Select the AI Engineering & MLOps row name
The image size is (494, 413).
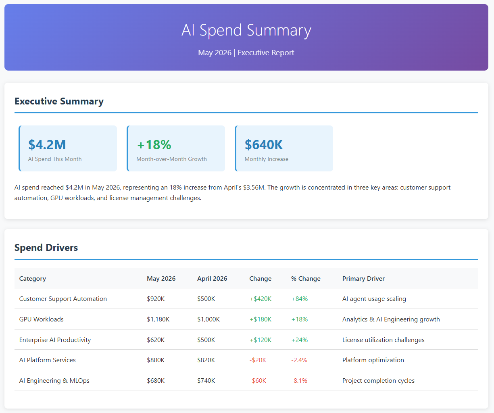pos(54,381)
